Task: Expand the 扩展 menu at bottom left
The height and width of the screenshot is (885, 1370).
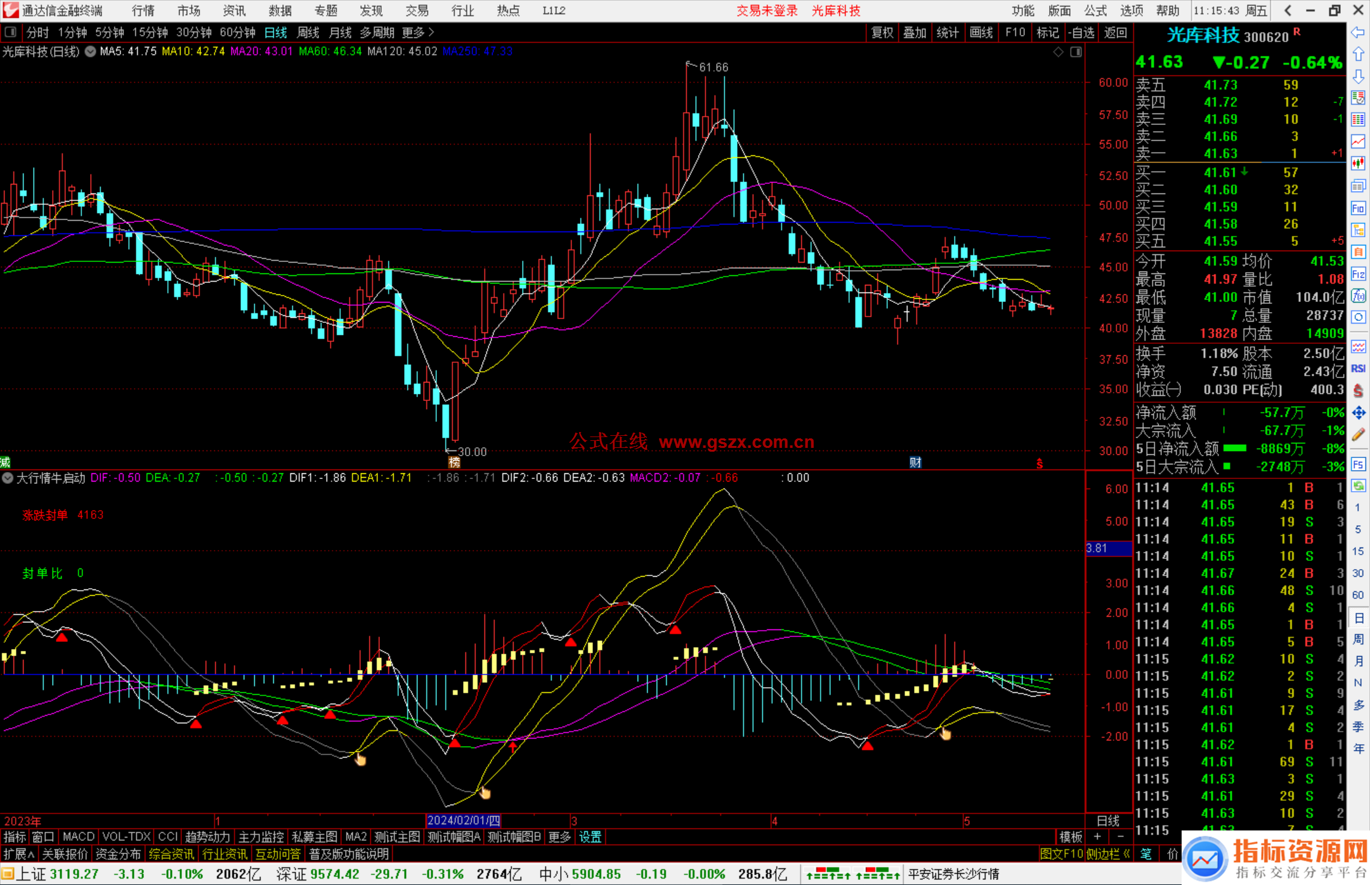Action: point(19,854)
